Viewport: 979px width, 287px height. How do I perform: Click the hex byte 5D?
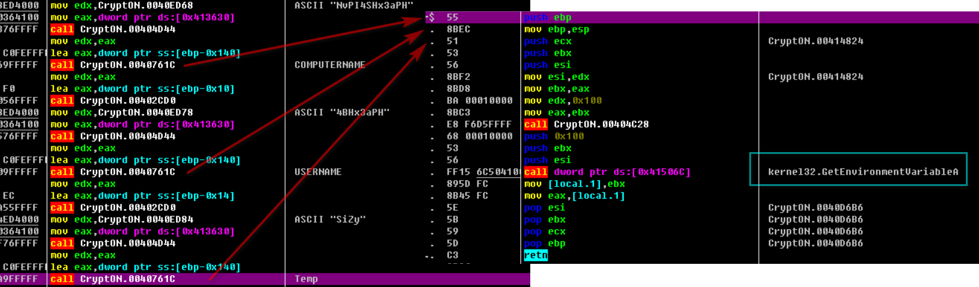point(452,243)
